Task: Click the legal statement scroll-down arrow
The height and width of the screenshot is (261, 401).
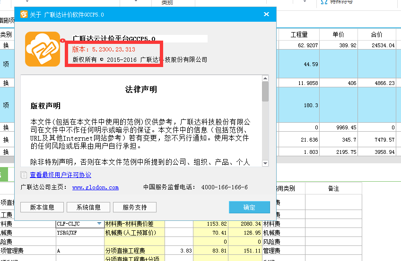Action: [265, 163]
